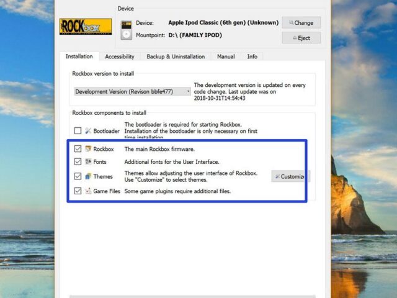Image resolution: width=397 pixels, height=298 pixels.
Task: Click 'The main Rockbox firmware.' description
Action: [159, 149]
